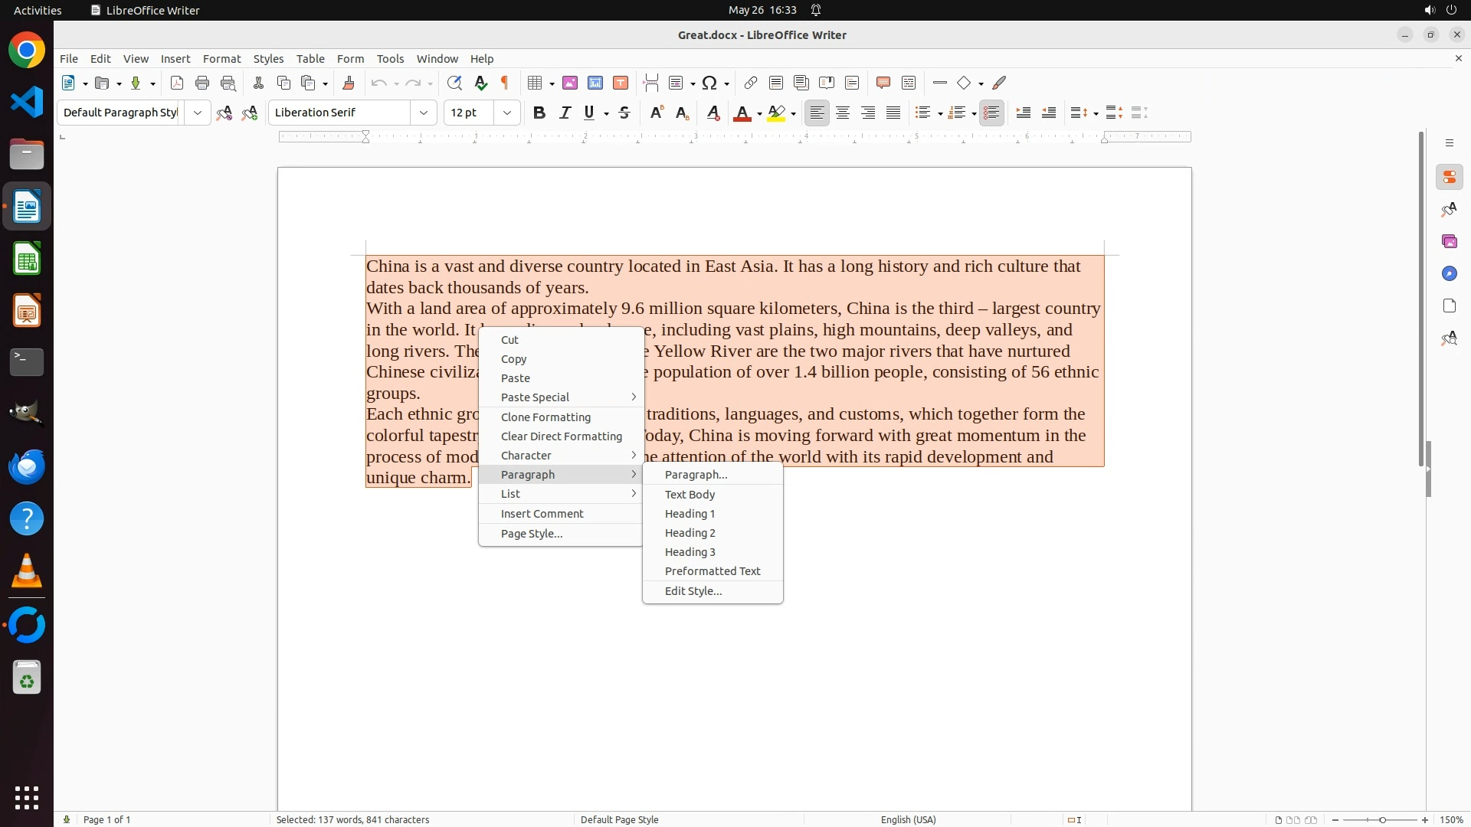Click the Print icon in toolbar
Screen dimensions: 1471x827
202,83
